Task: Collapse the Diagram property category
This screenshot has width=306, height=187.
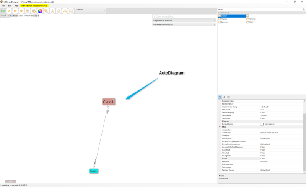Action: (x=220, y=121)
